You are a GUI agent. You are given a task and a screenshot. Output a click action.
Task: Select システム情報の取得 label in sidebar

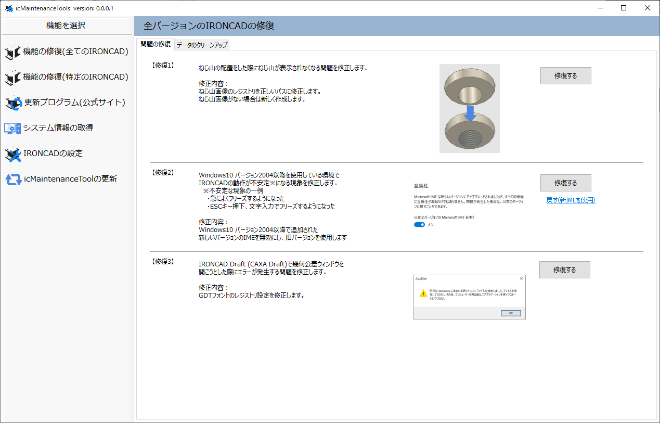tap(58, 127)
